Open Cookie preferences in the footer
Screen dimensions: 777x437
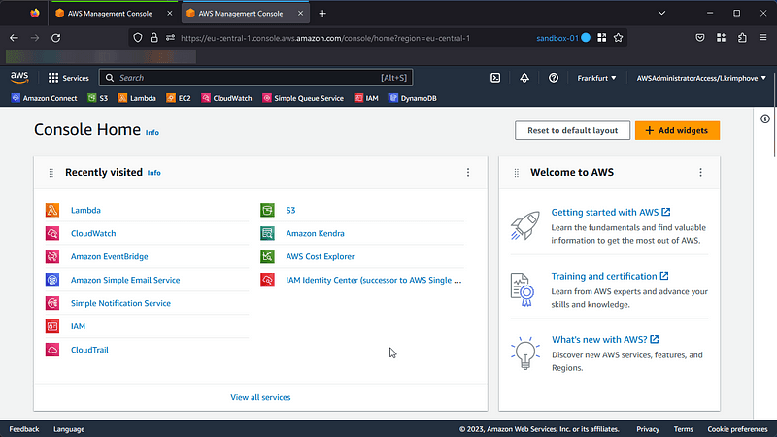[737, 429]
